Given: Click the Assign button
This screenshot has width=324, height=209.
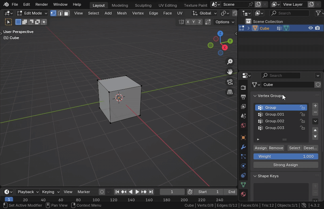Looking at the screenshot, I should click(260, 148).
